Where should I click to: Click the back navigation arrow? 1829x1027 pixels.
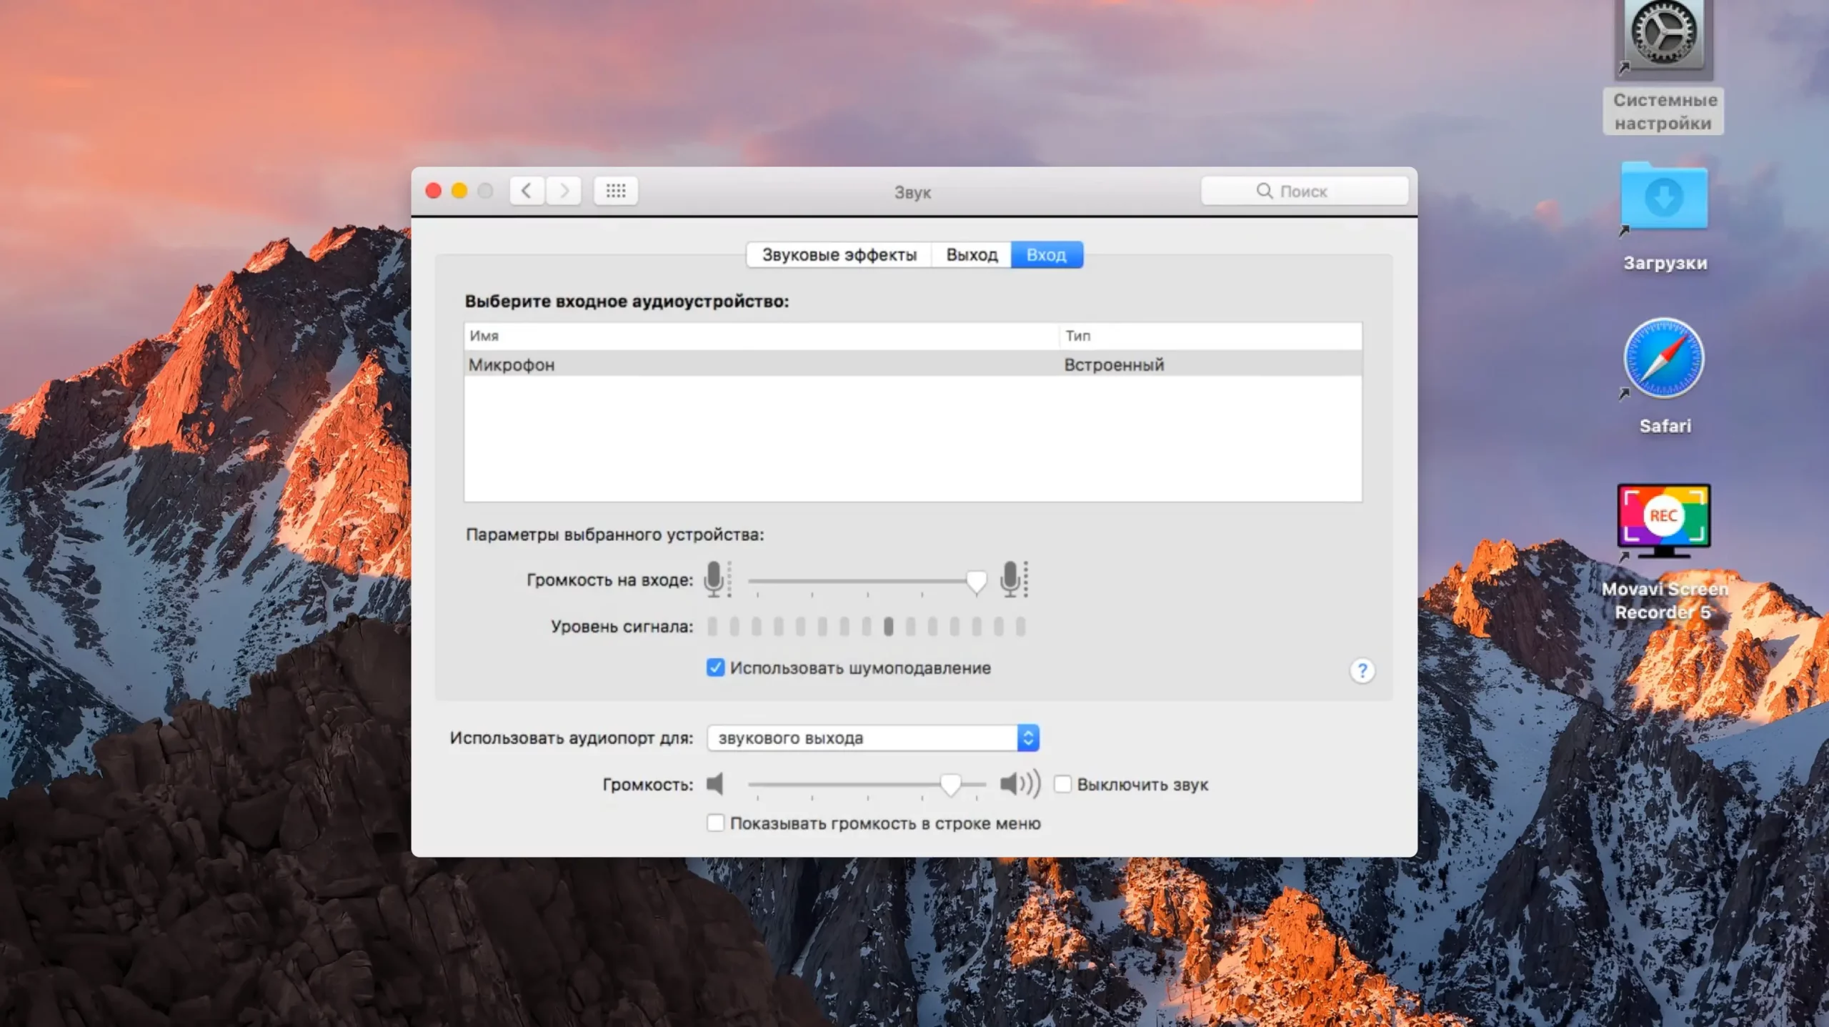tap(527, 191)
